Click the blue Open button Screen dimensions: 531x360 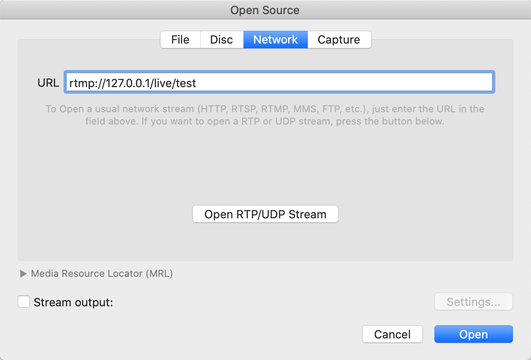473,334
